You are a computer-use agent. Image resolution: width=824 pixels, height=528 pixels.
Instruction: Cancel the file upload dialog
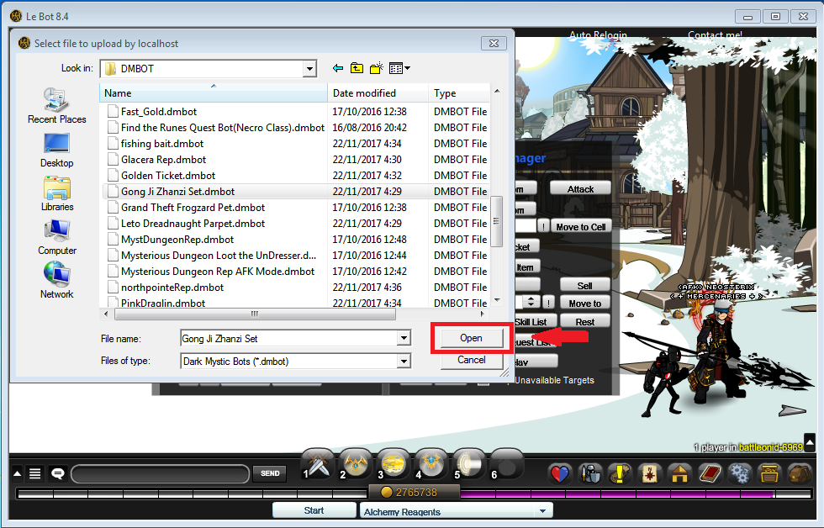click(472, 360)
